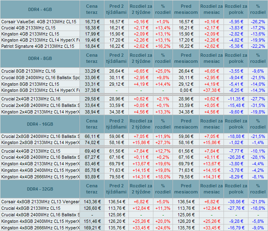Screen dimensions: 268x231
Task: Select Corsair 4x8GB 2133MHz CL13 Vengeance name
Action: pyautogui.click(x=40, y=202)
